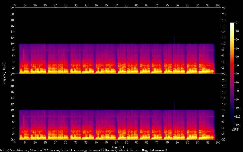Click the "-100" color scale label
243x152 pixels.
[237, 108]
